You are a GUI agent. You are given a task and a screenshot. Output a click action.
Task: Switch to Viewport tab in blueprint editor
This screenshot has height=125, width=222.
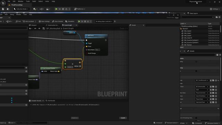tap(33, 25)
